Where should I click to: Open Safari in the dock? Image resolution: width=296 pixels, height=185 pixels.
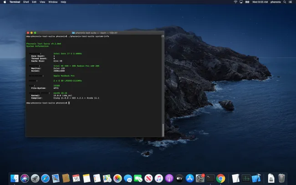(x=45, y=178)
